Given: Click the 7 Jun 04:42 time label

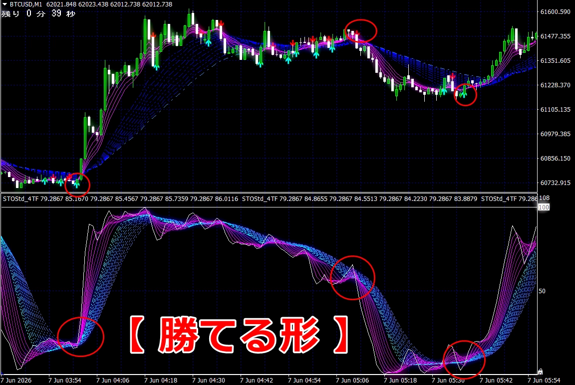Looking at the screenshot, I should (257, 381).
